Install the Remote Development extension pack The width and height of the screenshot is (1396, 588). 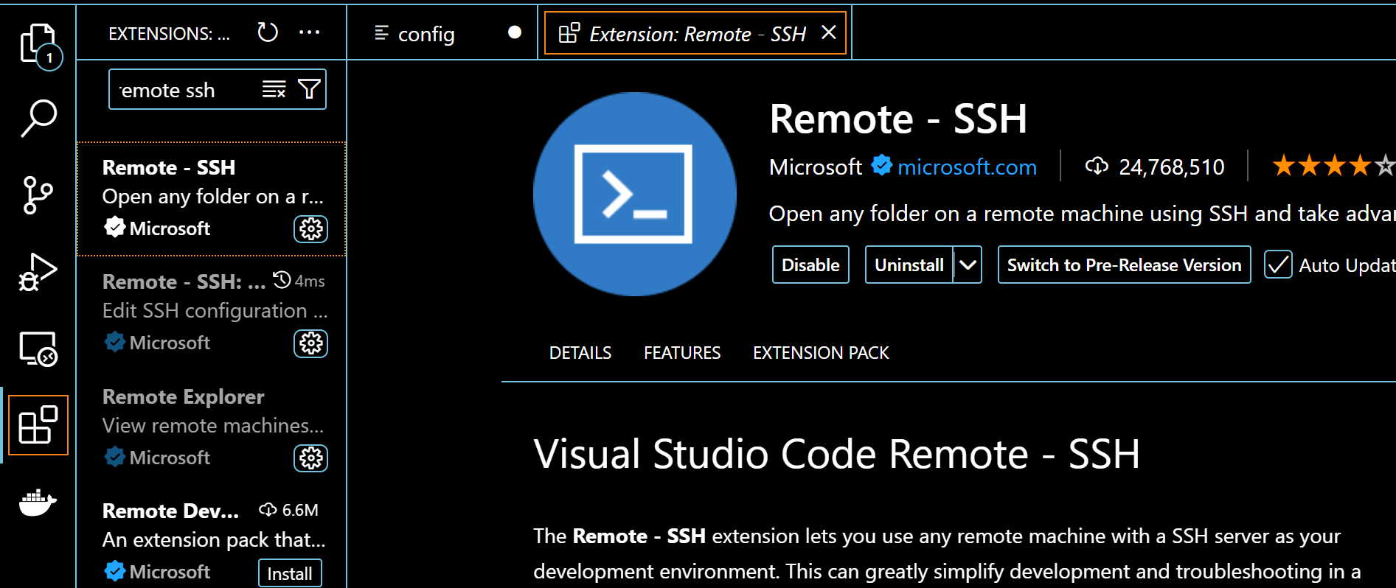[290, 573]
